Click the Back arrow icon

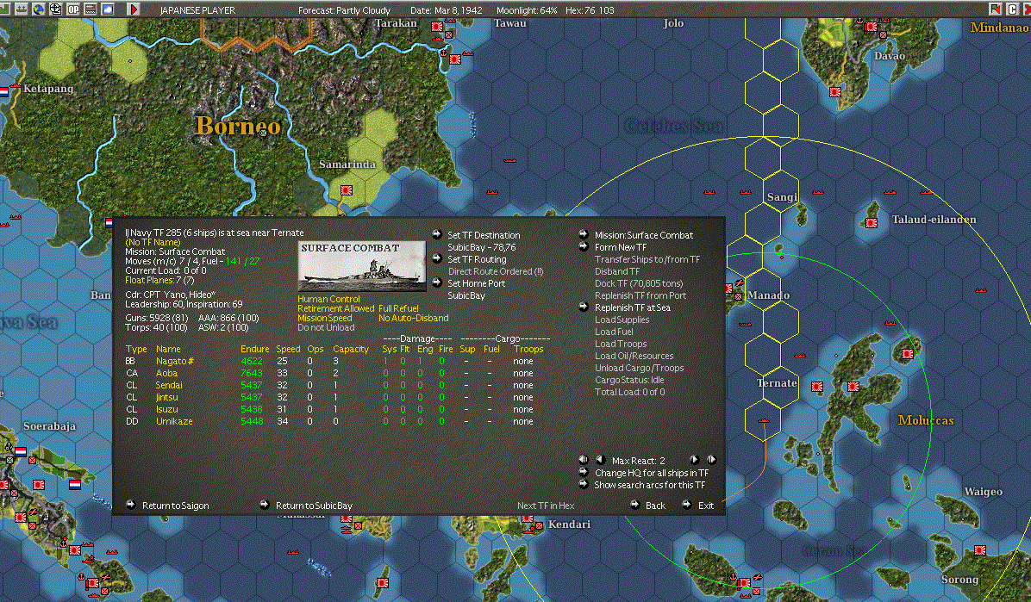pos(634,505)
